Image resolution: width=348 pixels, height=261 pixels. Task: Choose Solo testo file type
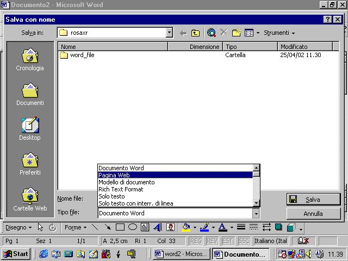(x=175, y=196)
